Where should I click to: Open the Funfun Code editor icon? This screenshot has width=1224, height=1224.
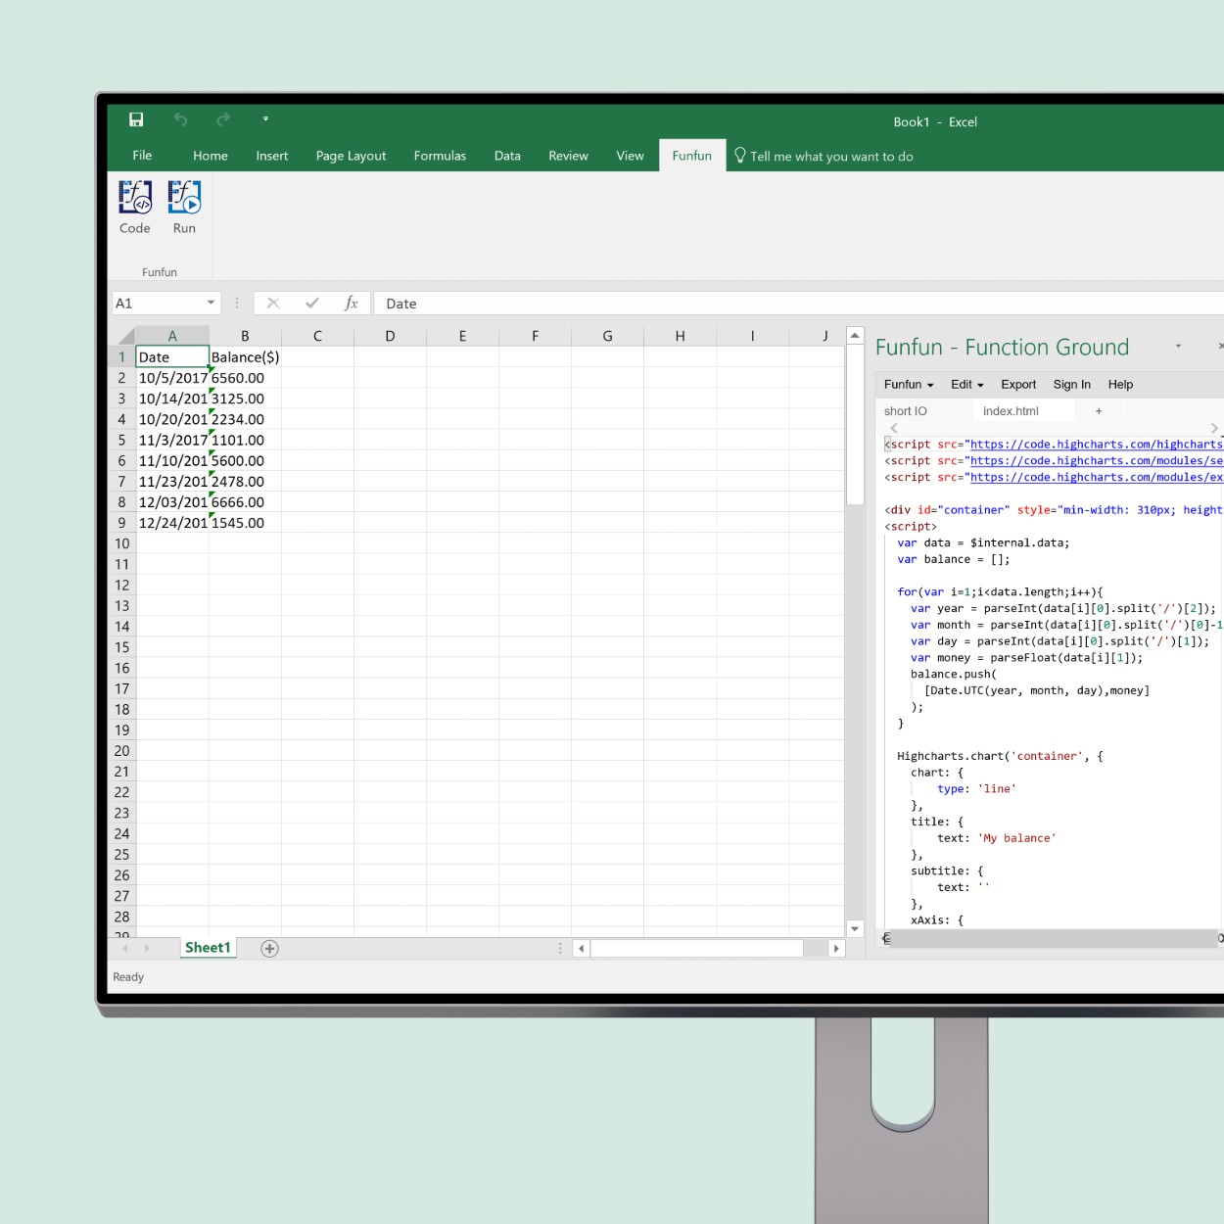tap(135, 207)
